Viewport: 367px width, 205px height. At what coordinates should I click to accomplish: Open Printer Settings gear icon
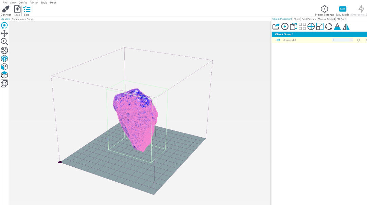tap(325, 9)
